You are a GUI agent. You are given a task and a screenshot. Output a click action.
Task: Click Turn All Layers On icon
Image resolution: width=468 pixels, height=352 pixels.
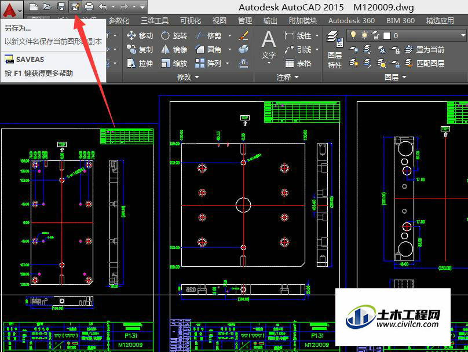354,63
